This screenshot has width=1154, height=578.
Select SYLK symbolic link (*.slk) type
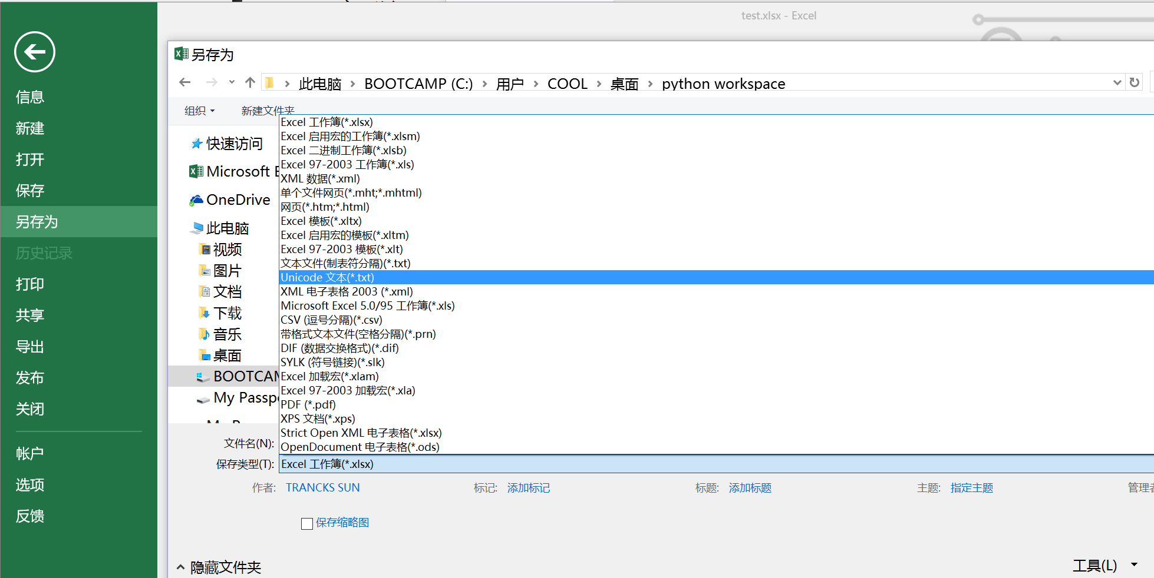click(716, 362)
